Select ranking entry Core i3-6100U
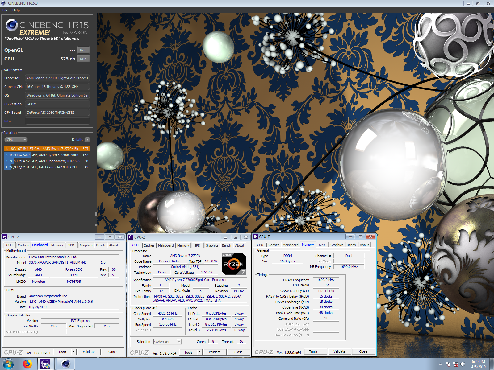This screenshot has height=370, width=494. [47, 167]
